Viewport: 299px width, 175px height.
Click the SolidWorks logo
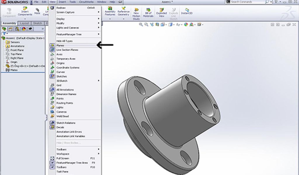15,2
